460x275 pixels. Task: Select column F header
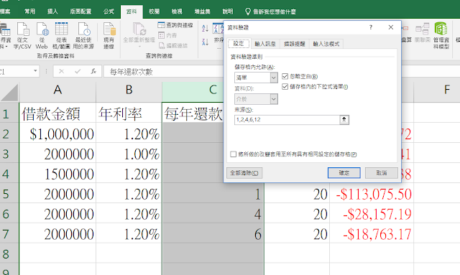(437, 90)
